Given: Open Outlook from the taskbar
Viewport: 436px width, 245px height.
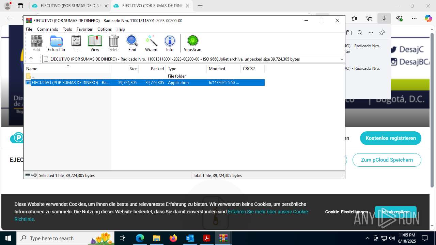Looking at the screenshot, I should [x=190, y=238].
